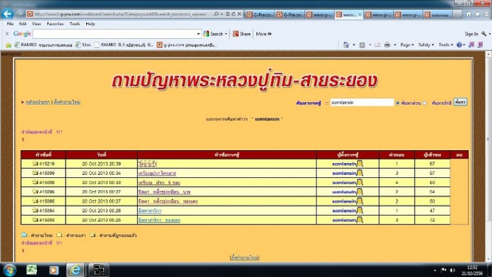
Task: Open the topic link in row 415099
Action: (157, 173)
